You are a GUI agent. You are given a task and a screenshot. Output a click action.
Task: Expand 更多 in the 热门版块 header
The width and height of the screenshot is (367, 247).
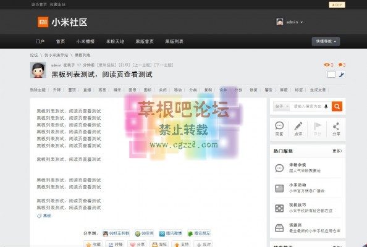[337, 151]
